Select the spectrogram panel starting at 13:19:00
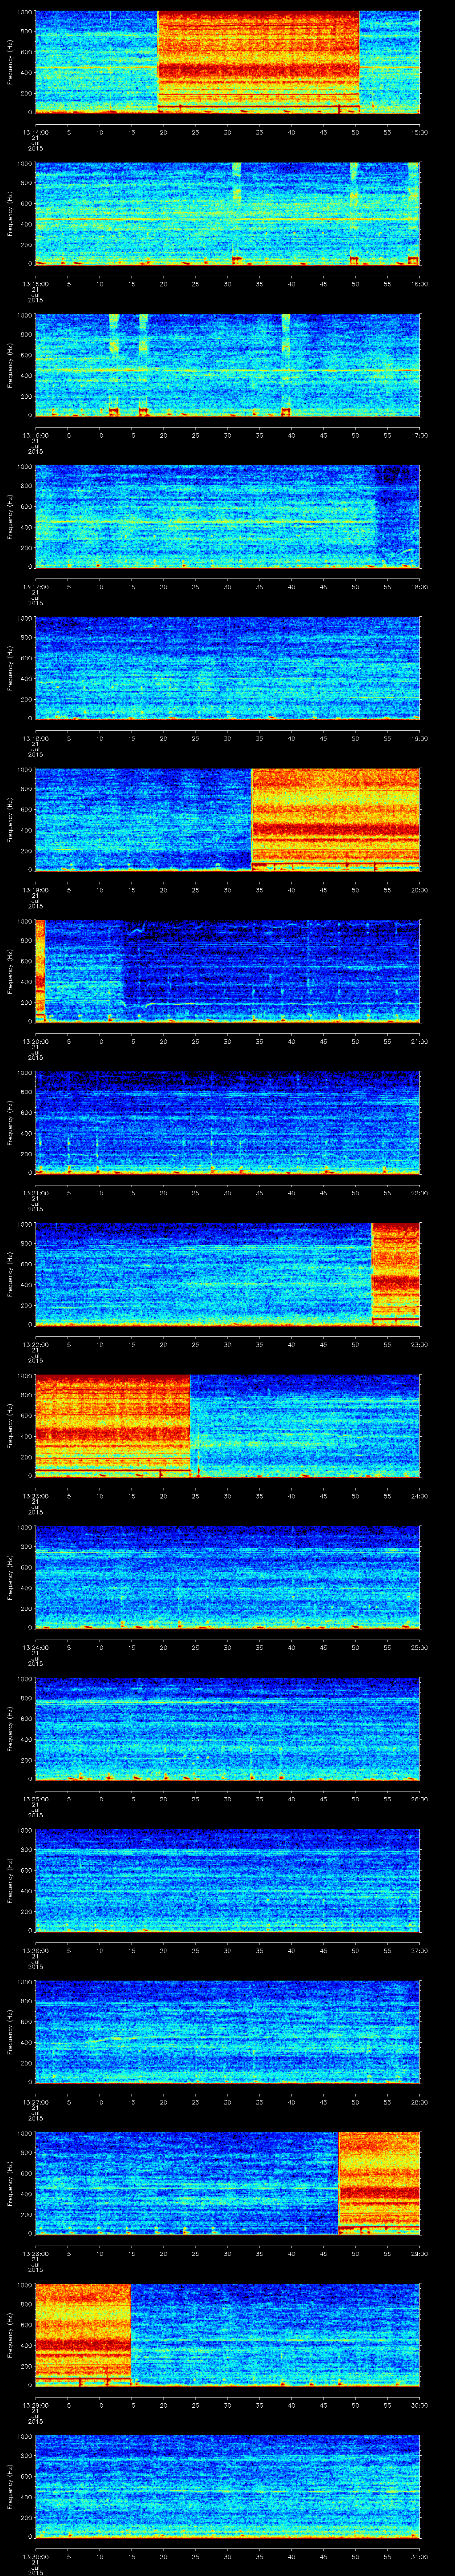This screenshot has width=455, height=2576. point(227,819)
